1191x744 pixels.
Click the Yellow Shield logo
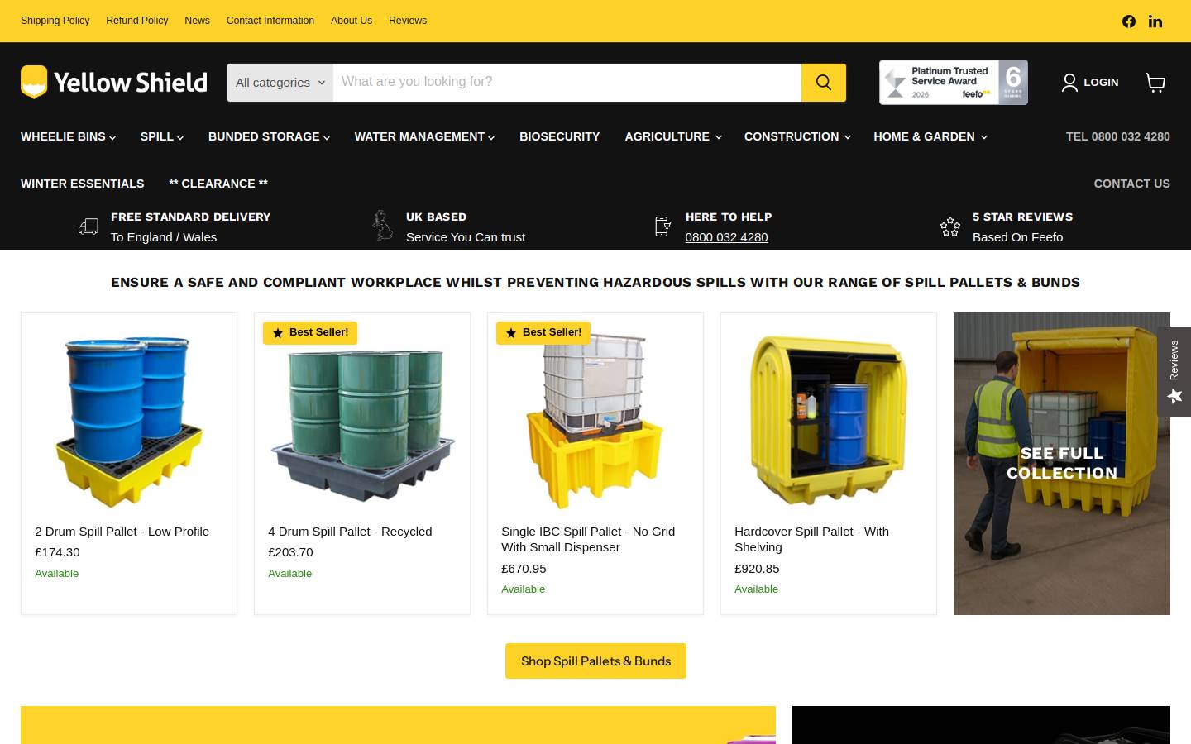pyautogui.click(x=114, y=82)
